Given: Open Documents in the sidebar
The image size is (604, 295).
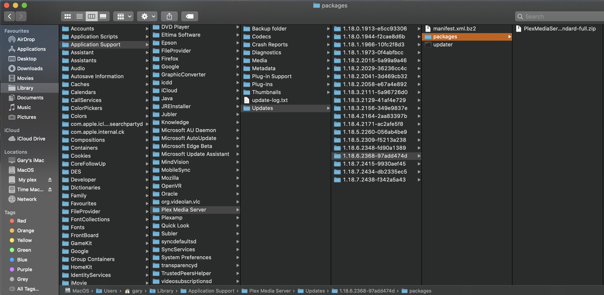Looking at the screenshot, I should coord(30,97).
